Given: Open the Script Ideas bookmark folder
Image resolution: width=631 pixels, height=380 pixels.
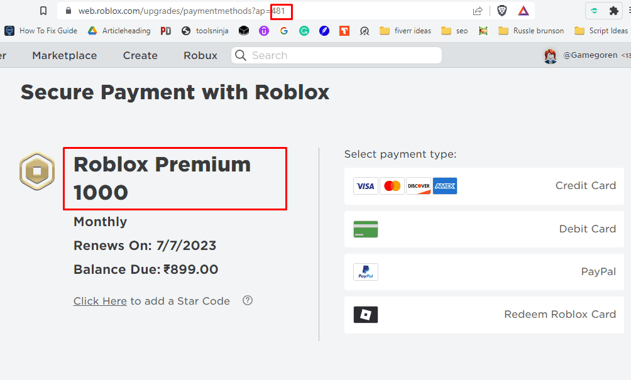Looking at the screenshot, I should [601, 31].
